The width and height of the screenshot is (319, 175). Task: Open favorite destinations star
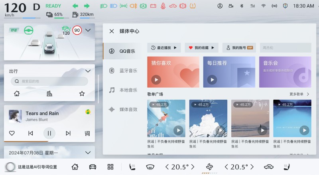[82, 93]
